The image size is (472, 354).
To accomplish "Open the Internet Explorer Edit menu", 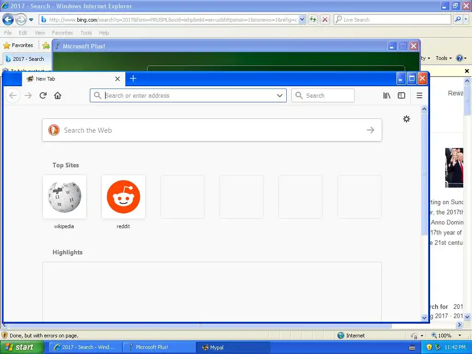I will click(23, 33).
